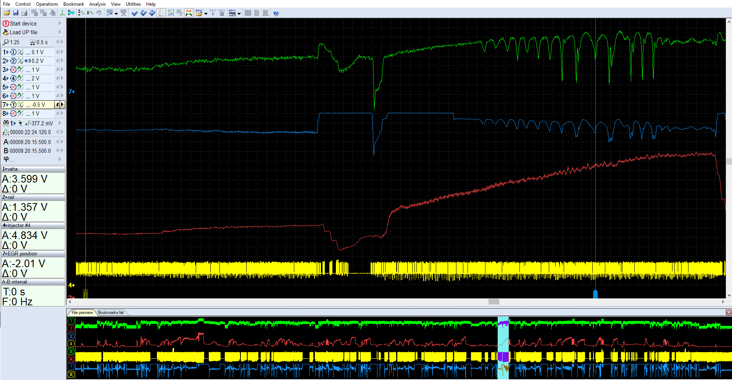This screenshot has width=732, height=380.
Task: Expand the 377.2 mV trigger row arrow
Action: [x=60, y=123]
